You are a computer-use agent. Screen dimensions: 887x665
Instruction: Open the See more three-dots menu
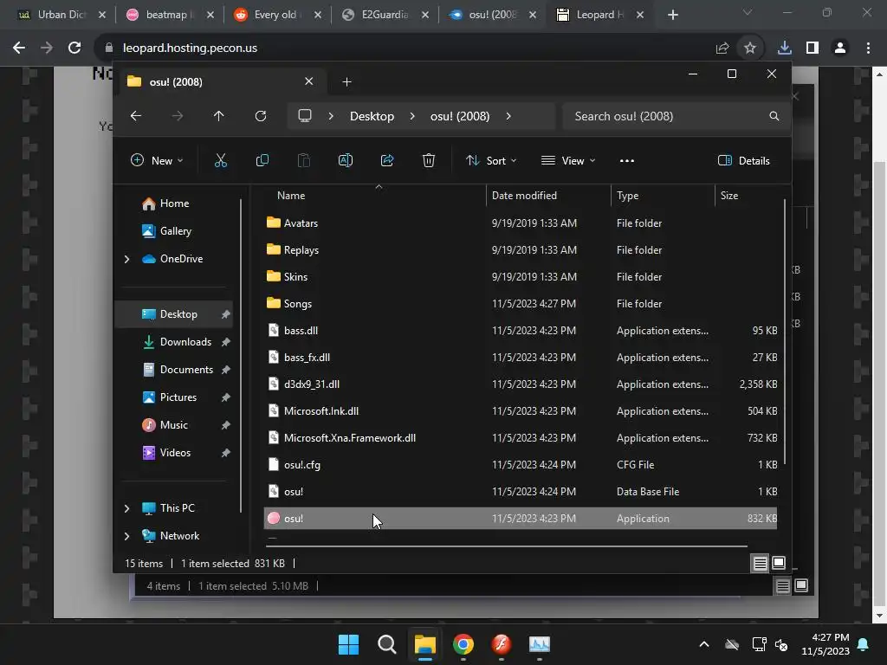click(x=627, y=160)
